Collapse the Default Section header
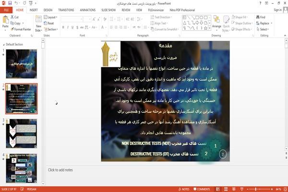The image size is (288, 192). [4, 45]
